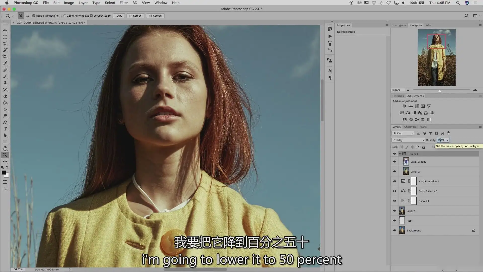483x272 pixels.
Task: Switch to the Histogram tab
Action: click(399, 25)
